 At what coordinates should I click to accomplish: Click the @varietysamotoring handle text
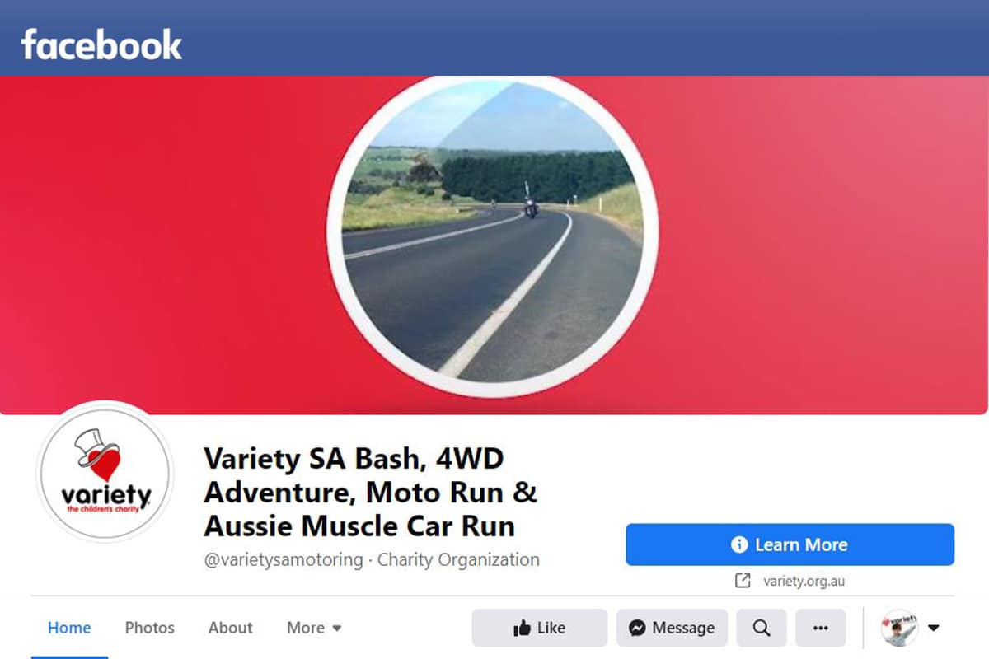pyautogui.click(x=284, y=560)
